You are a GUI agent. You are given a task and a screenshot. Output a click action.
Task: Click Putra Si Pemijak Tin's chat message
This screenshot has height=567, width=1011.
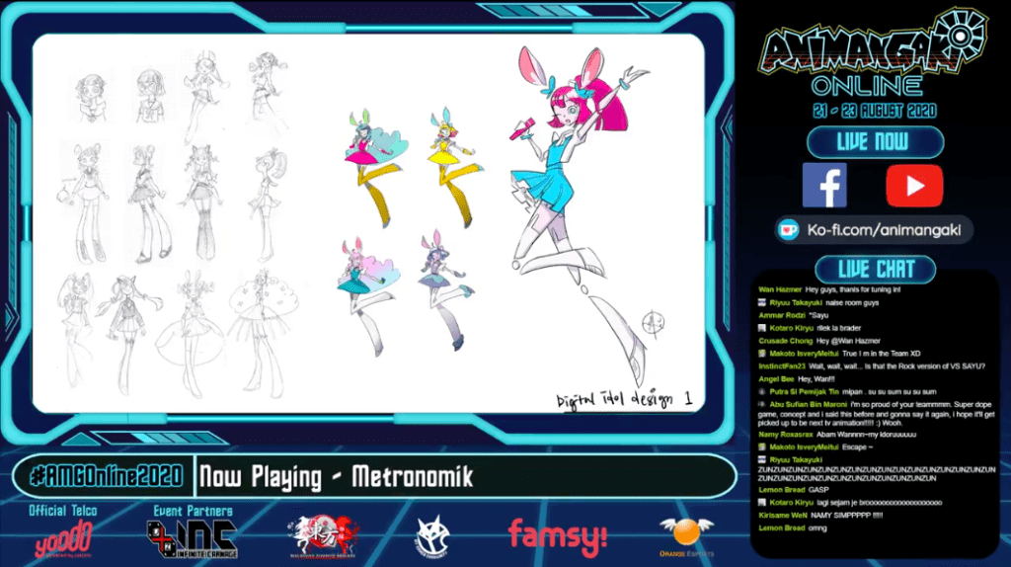(x=847, y=391)
